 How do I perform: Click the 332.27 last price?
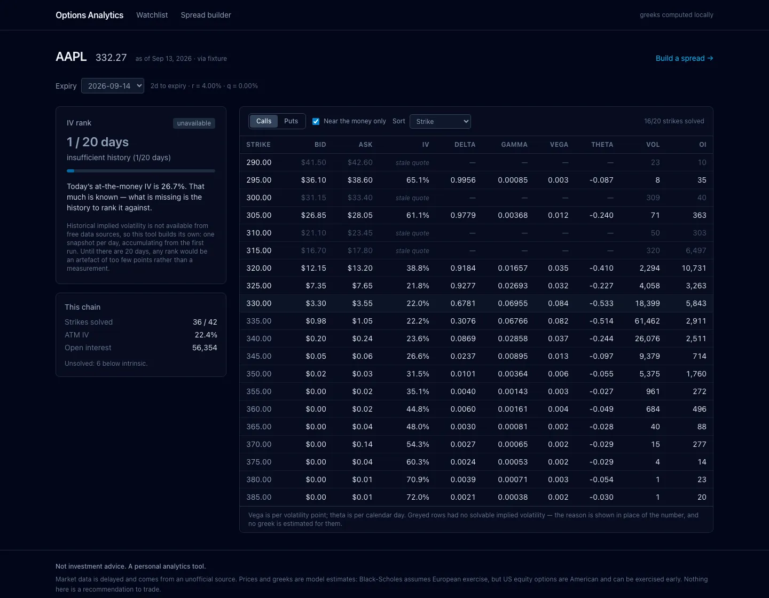click(111, 58)
